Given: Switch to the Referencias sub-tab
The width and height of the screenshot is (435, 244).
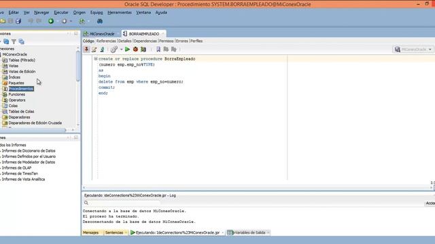Looking at the screenshot, I should [x=106, y=41].
